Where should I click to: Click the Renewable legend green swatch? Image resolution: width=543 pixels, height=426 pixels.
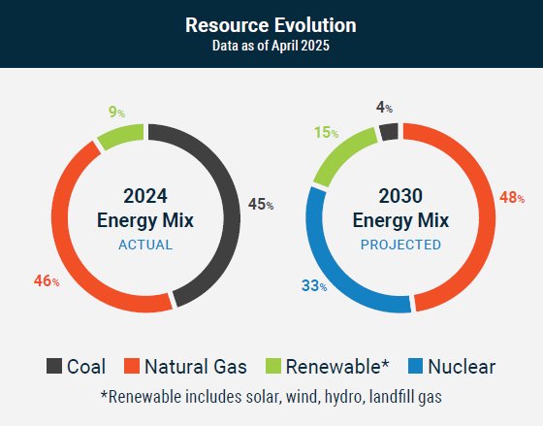pos(273,366)
